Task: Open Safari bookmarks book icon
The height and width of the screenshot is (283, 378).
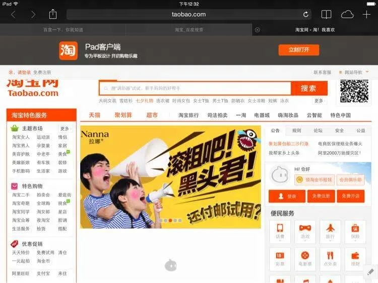Action: pos(327,15)
